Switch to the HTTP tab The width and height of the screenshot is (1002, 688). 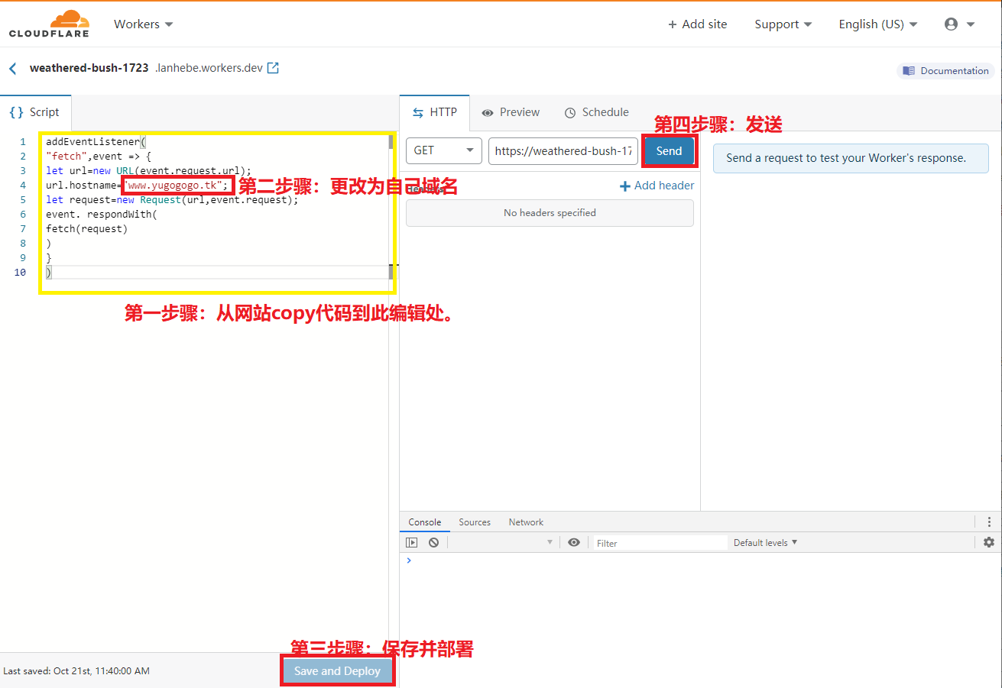pos(435,112)
